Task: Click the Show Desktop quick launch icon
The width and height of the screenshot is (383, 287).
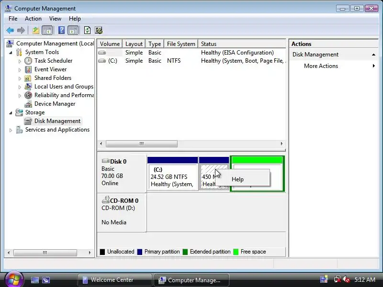Action: click(35, 280)
